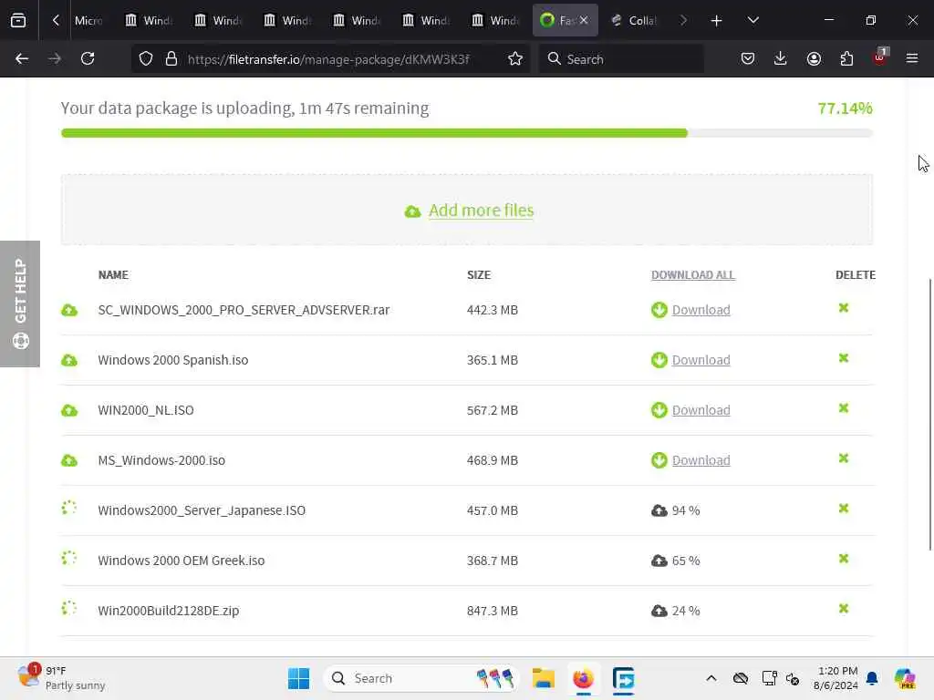Click the browser Search field
This screenshot has height=700, width=934.
621,59
